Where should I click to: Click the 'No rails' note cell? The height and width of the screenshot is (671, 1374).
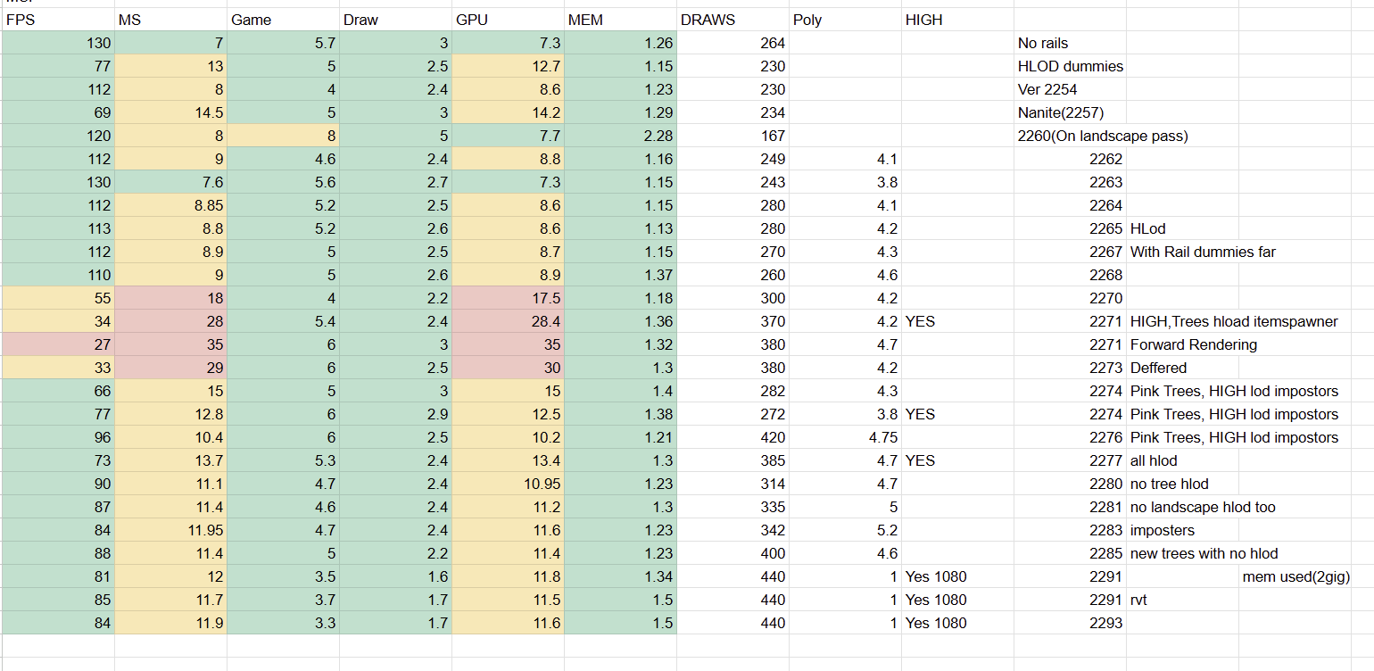[1069, 43]
